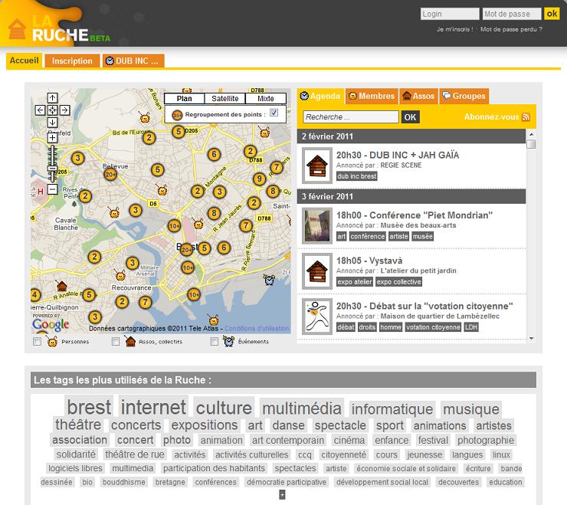
Task: Select the Assos tab
Action: pos(419,97)
